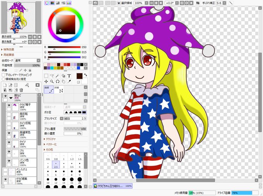This screenshot has height=196, width=263.
Task: Select brush size 0.8 preset
Action: click(x=56, y=157)
